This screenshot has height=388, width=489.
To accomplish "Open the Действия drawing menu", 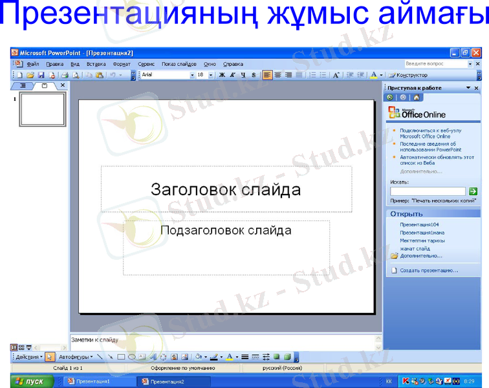I will (29, 357).
